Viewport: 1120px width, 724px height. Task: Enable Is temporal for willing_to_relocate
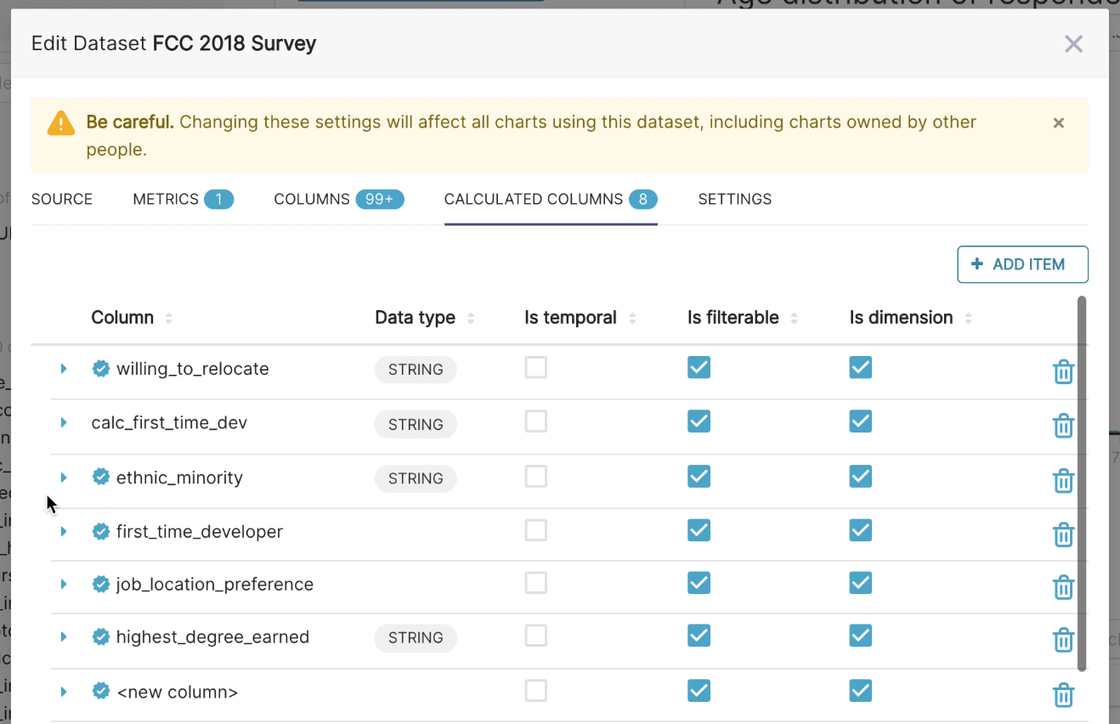535,368
